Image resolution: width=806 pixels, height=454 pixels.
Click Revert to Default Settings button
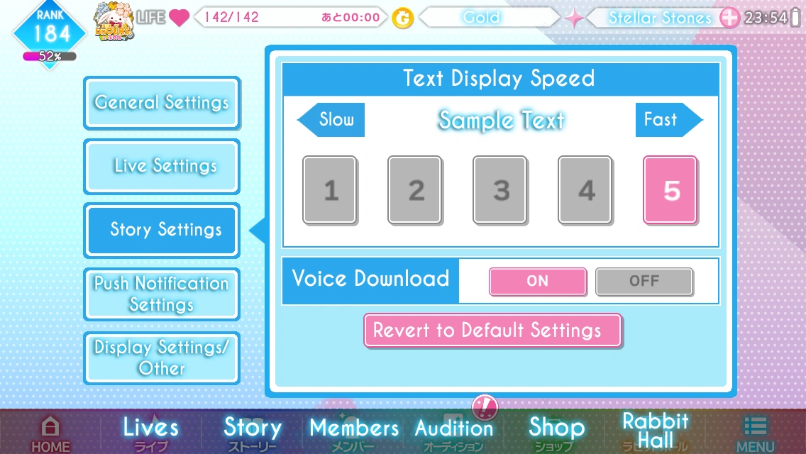493,331
